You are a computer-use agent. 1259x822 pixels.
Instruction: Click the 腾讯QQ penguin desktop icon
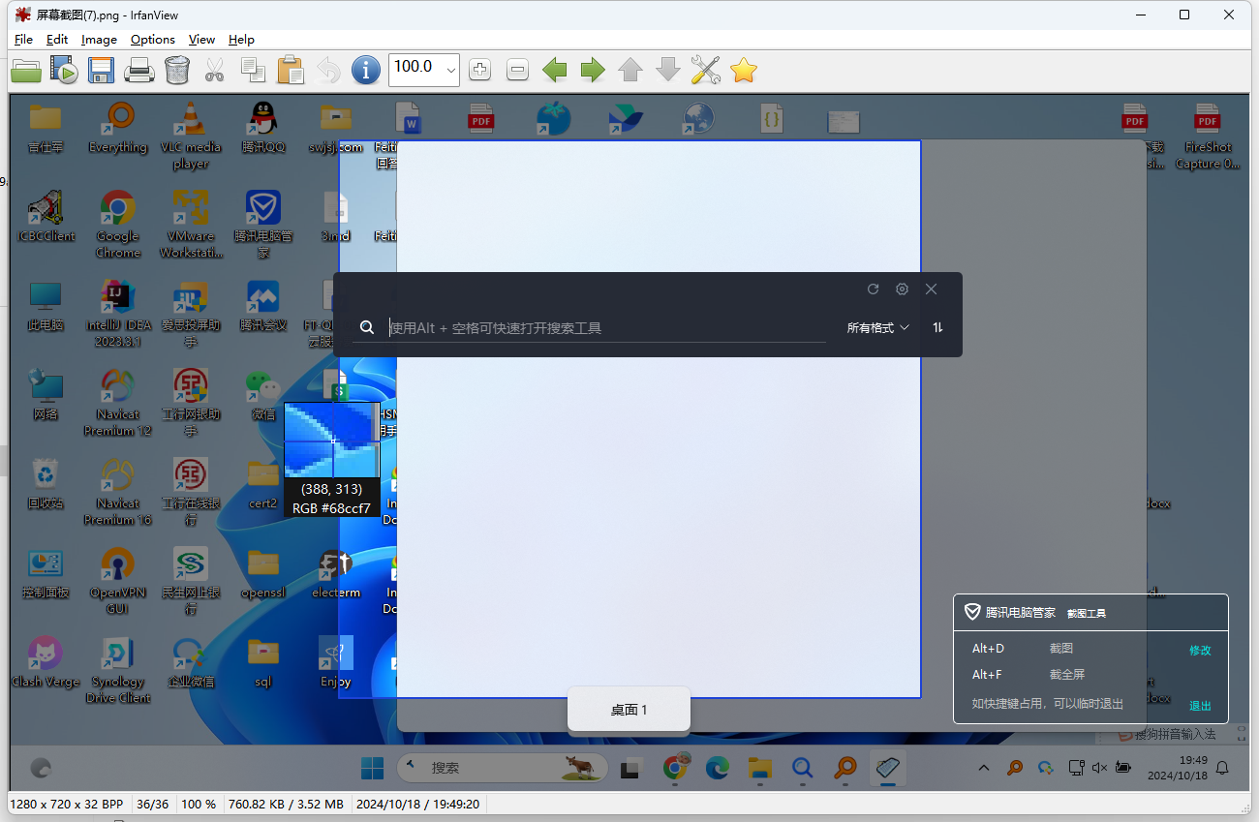262,127
